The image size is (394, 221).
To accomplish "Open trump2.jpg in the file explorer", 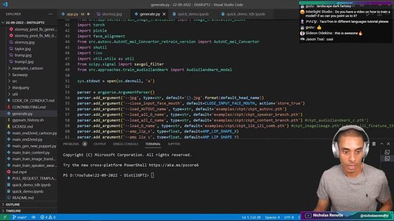I will tap(24, 61).
